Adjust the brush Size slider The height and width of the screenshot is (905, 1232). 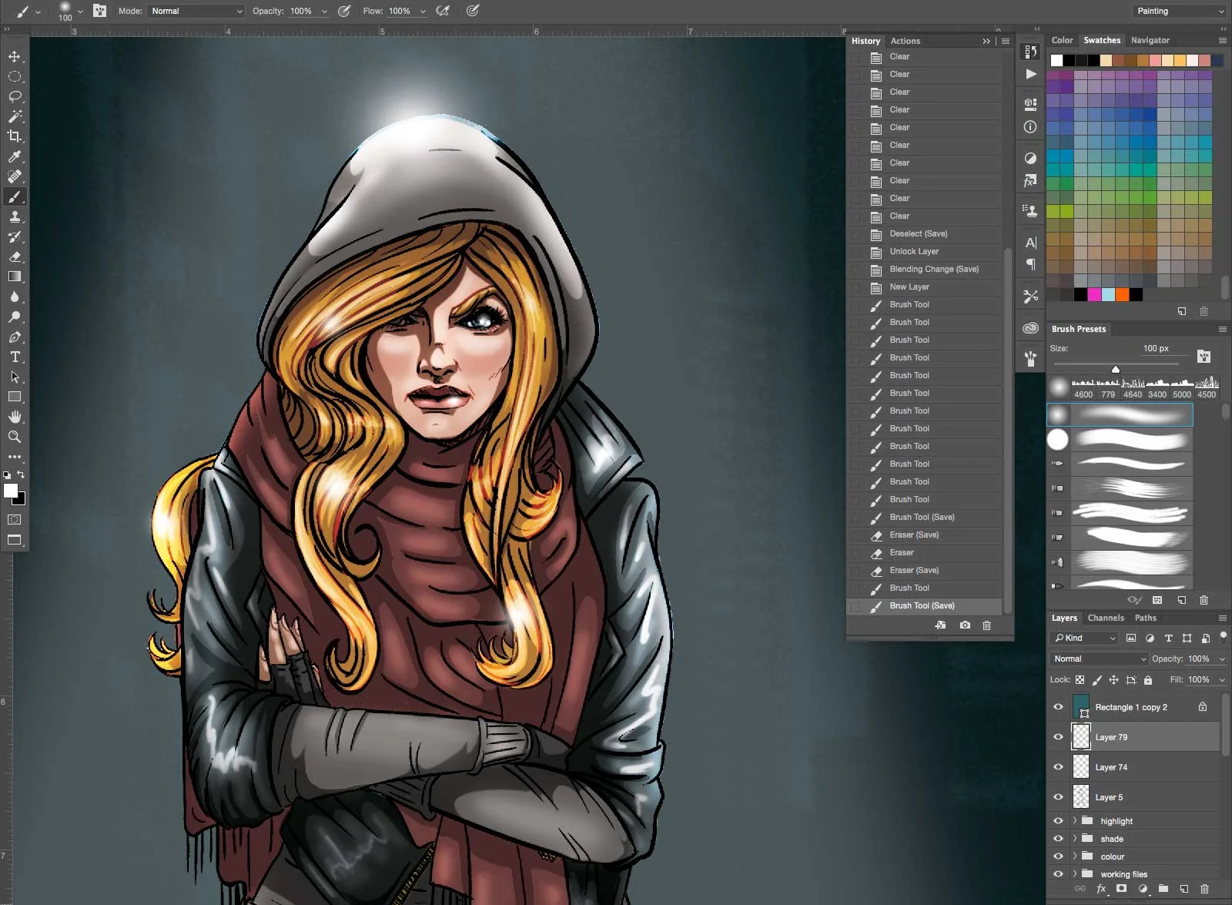1116,368
